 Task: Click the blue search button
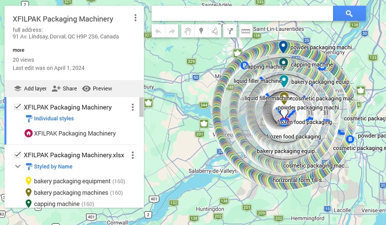click(349, 14)
